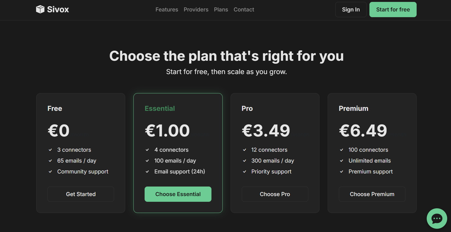
Task: Click the checkmark beside Priority support
Action: tap(244, 172)
